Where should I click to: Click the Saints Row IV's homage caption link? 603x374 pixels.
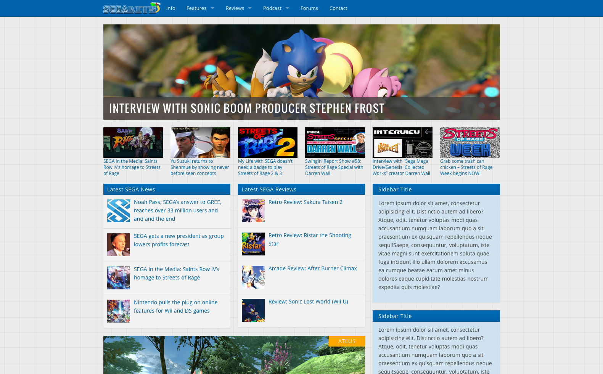132,167
